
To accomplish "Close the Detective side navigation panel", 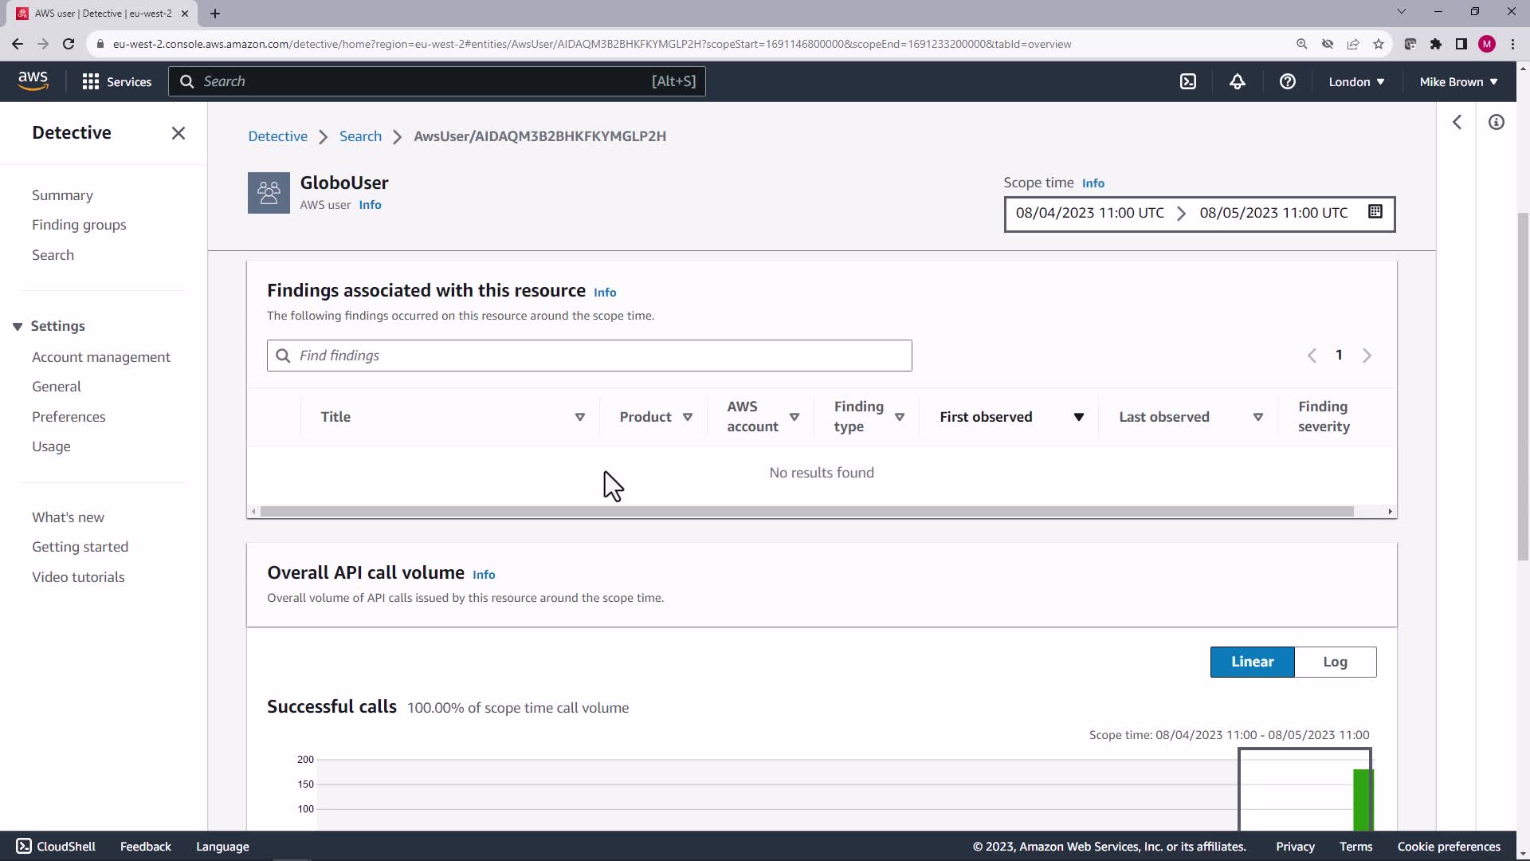I will pos(178,133).
